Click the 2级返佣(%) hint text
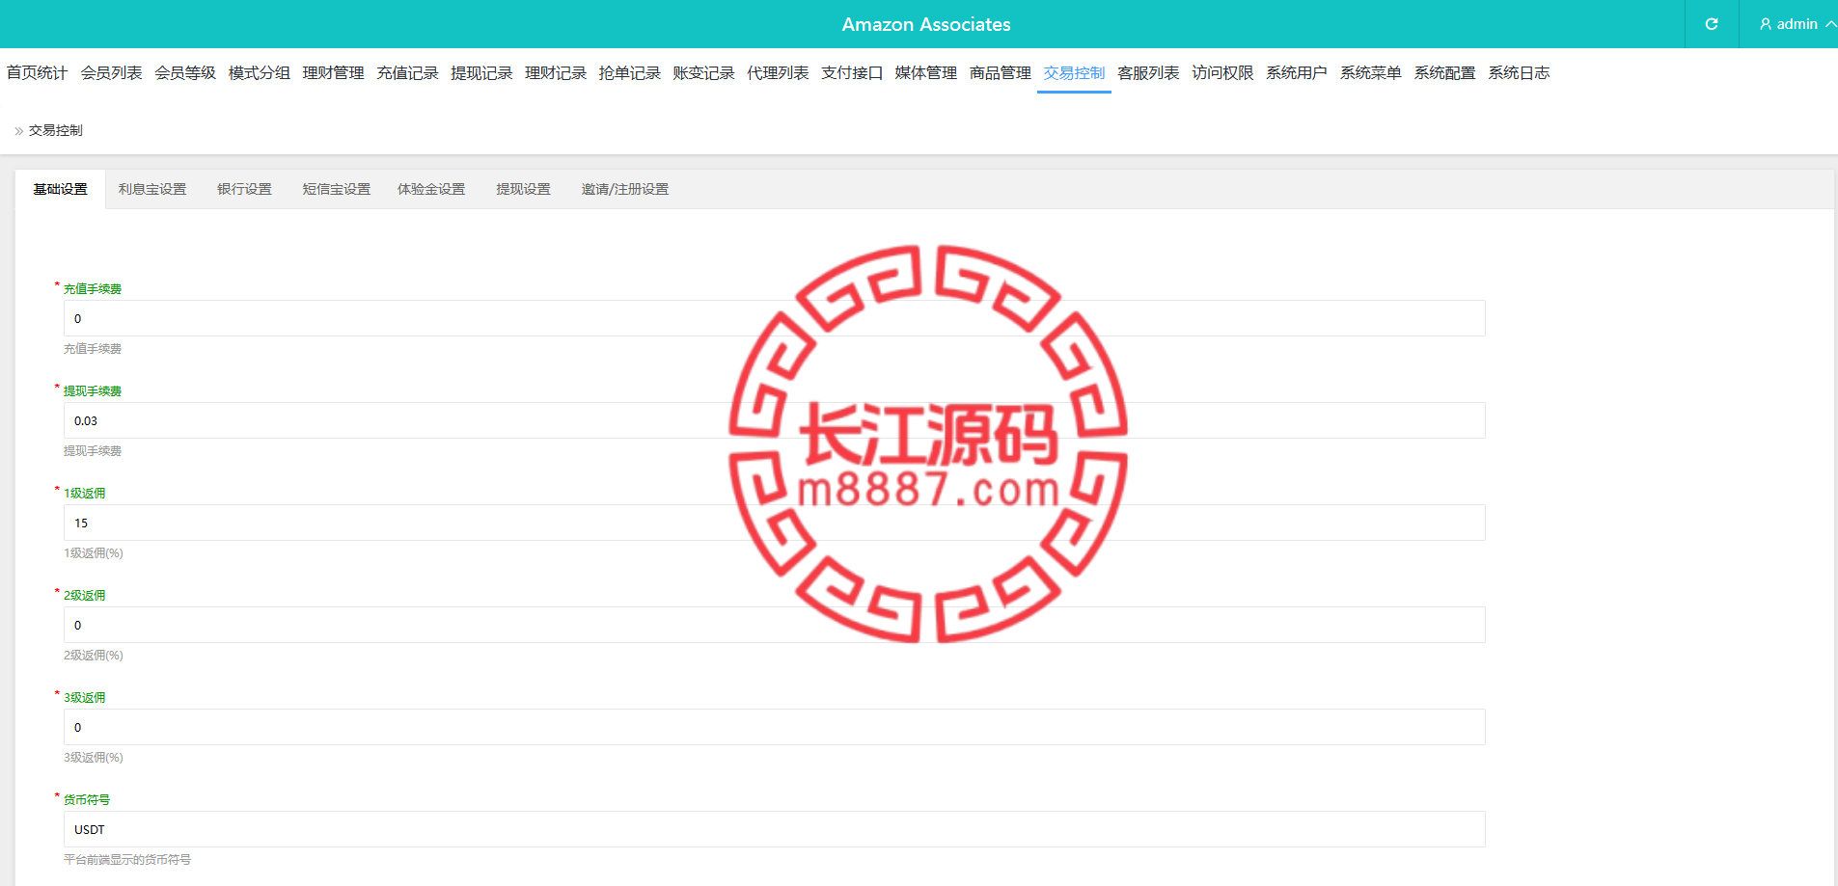Viewport: 1838px width, 886px height. pyautogui.click(x=94, y=656)
